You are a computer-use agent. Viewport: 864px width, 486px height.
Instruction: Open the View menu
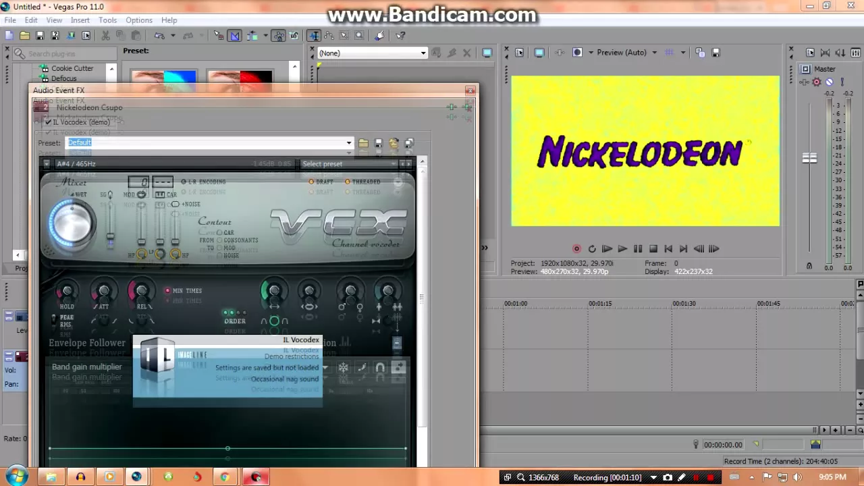55,20
